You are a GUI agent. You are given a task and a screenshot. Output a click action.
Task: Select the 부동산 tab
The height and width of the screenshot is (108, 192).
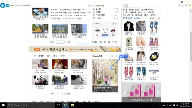55,56
